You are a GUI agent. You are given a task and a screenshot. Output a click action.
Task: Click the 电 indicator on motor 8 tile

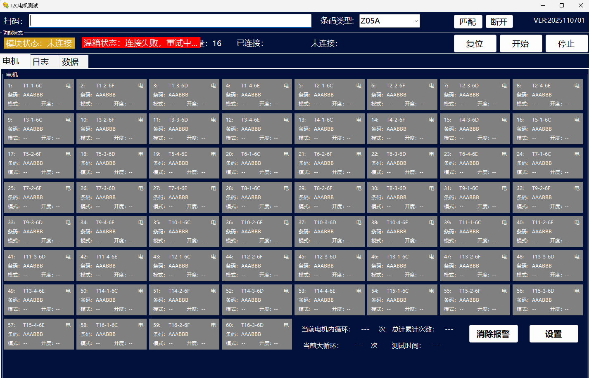[577, 86]
